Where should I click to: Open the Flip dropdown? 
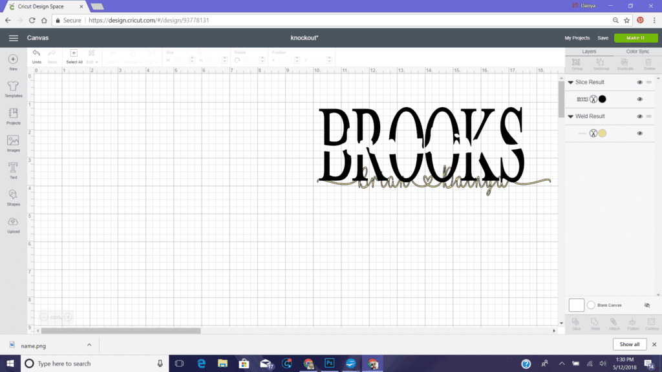pos(151,56)
